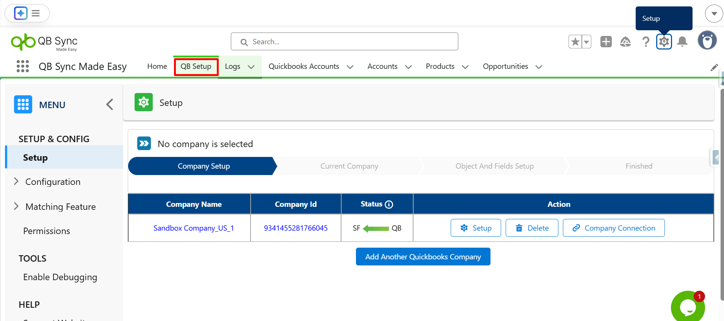This screenshot has height=321, width=724.
Task: Open the Global Actions plus icon
Action: (x=606, y=42)
